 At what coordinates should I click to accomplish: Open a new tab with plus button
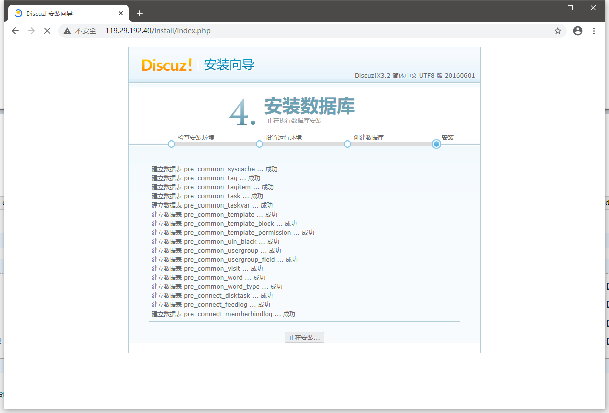click(x=140, y=13)
